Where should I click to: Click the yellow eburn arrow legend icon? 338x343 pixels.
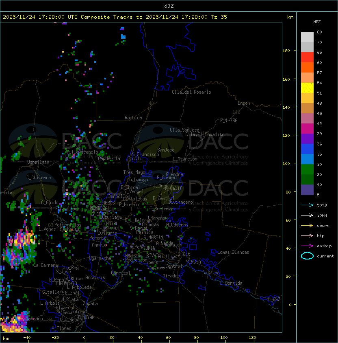tap(307, 226)
